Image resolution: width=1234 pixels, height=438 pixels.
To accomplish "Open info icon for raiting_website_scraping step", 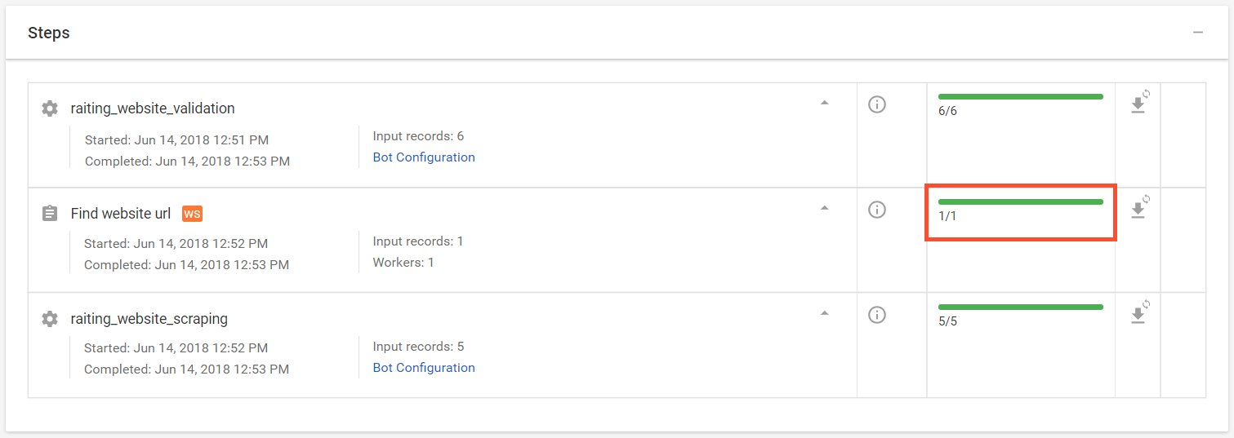I will (877, 315).
